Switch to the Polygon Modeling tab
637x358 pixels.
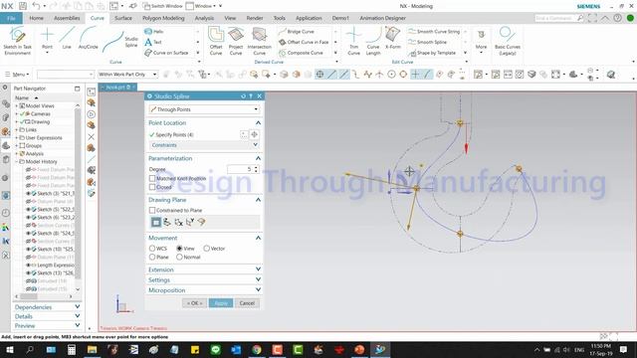click(x=163, y=18)
